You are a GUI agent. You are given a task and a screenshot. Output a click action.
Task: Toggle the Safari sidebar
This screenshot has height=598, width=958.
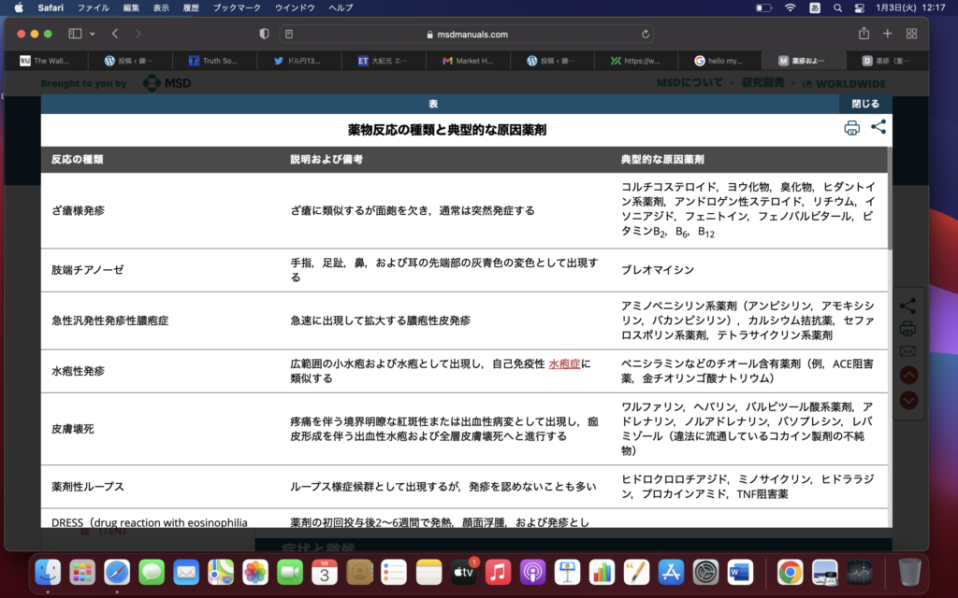click(74, 32)
